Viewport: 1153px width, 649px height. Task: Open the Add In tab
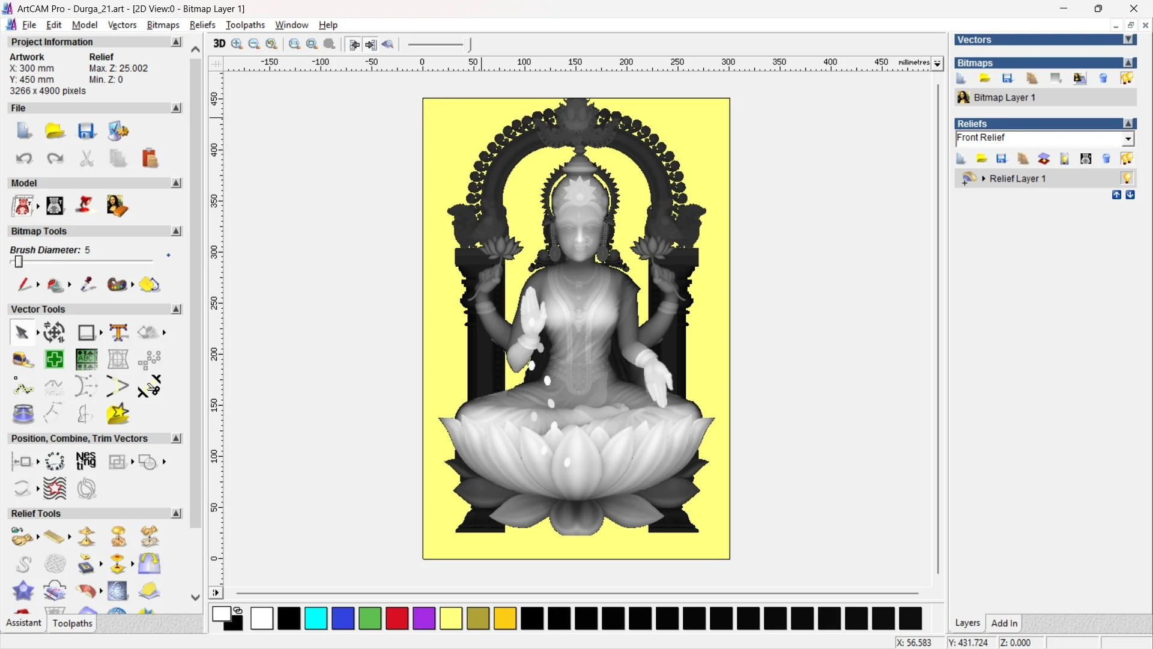1004,623
